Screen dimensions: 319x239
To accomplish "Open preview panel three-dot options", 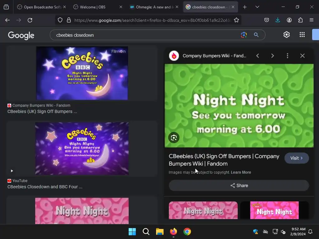I will click(287, 56).
